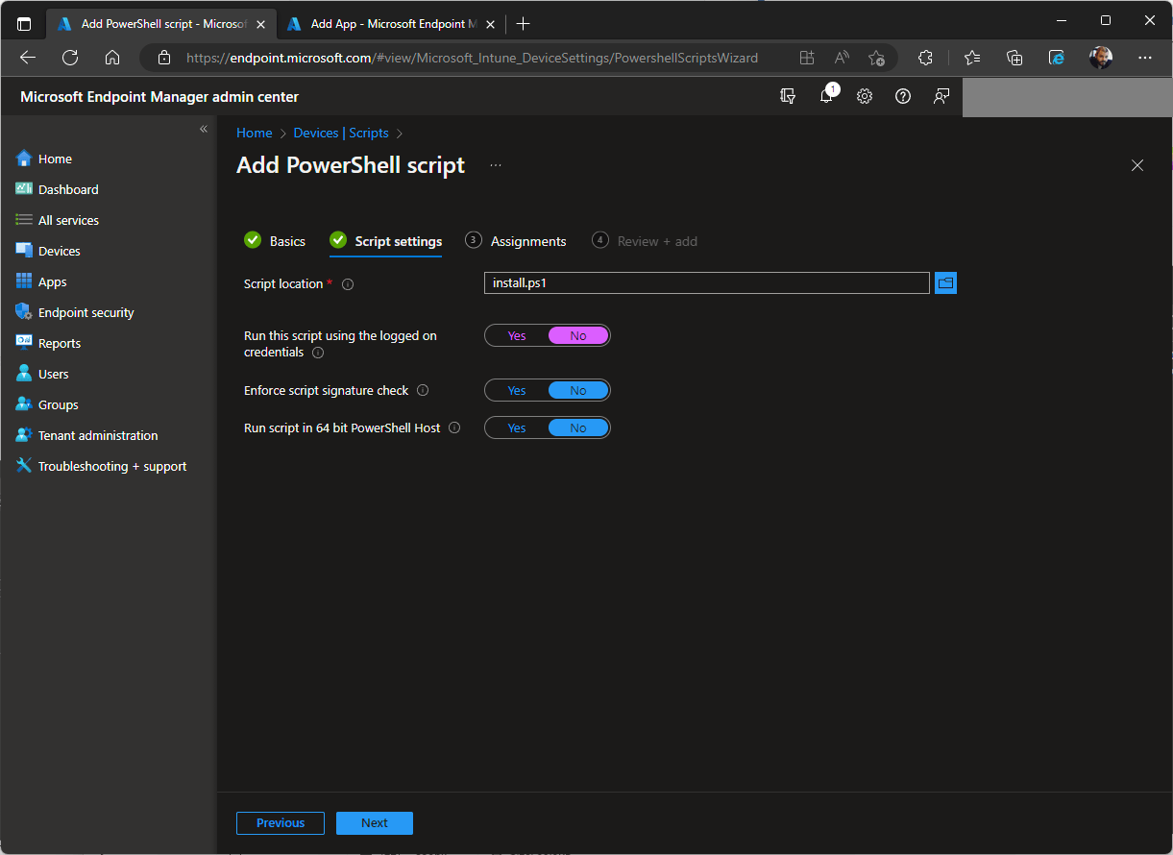
Task: Go to the Assignments step
Action: tap(516, 241)
